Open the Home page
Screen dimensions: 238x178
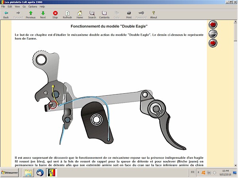(80, 15)
